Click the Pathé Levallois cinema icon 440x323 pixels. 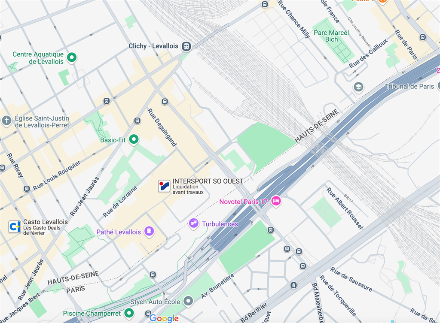149,231
